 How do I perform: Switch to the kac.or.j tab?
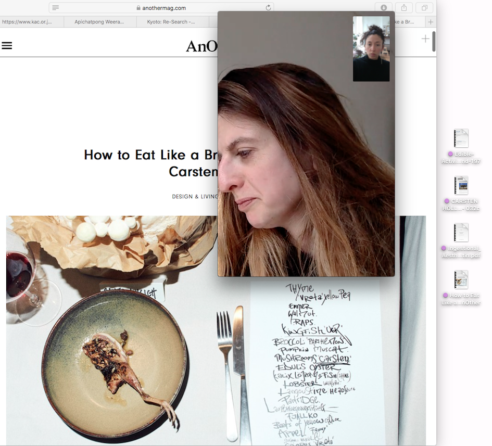[32, 22]
